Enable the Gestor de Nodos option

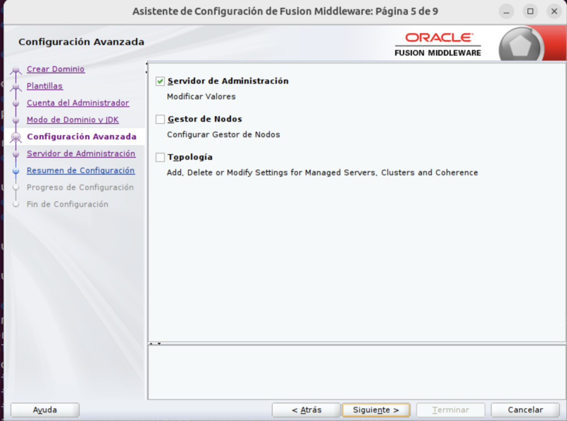[159, 118]
